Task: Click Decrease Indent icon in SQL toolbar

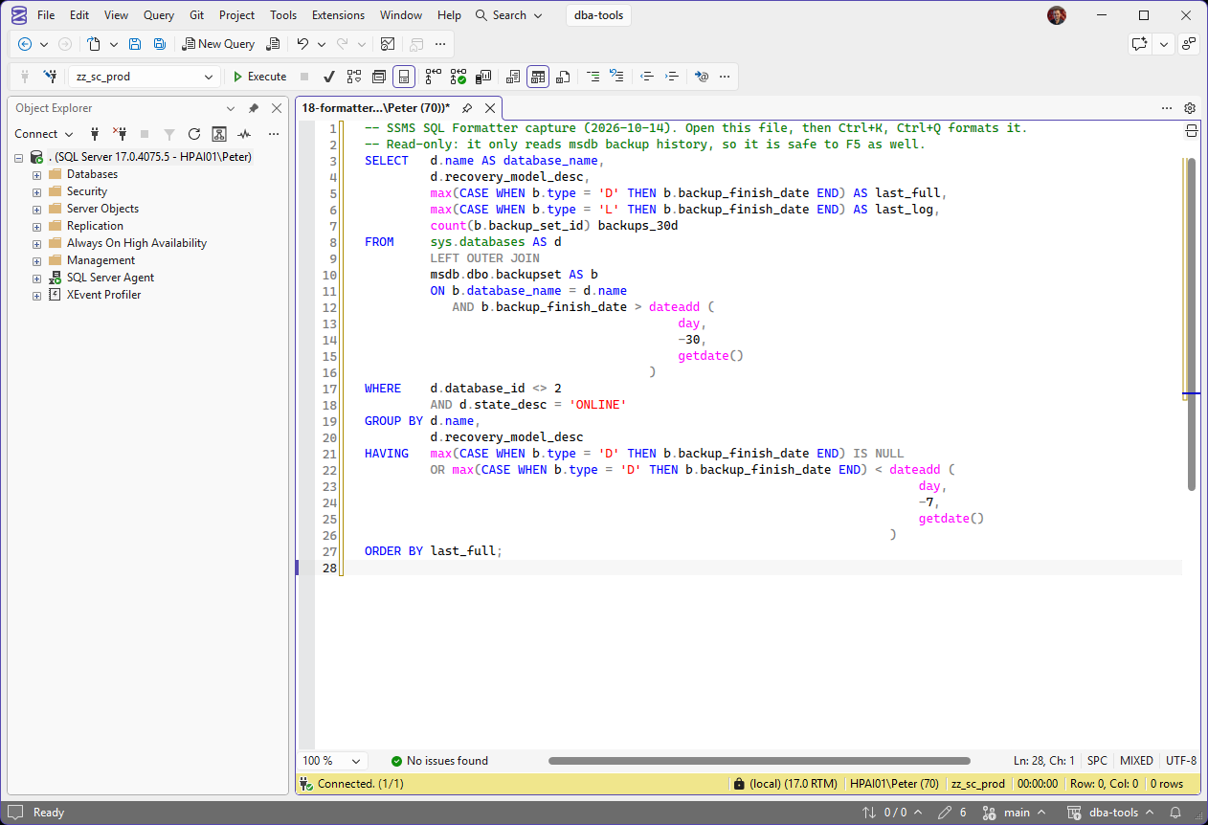Action: tap(647, 77)
